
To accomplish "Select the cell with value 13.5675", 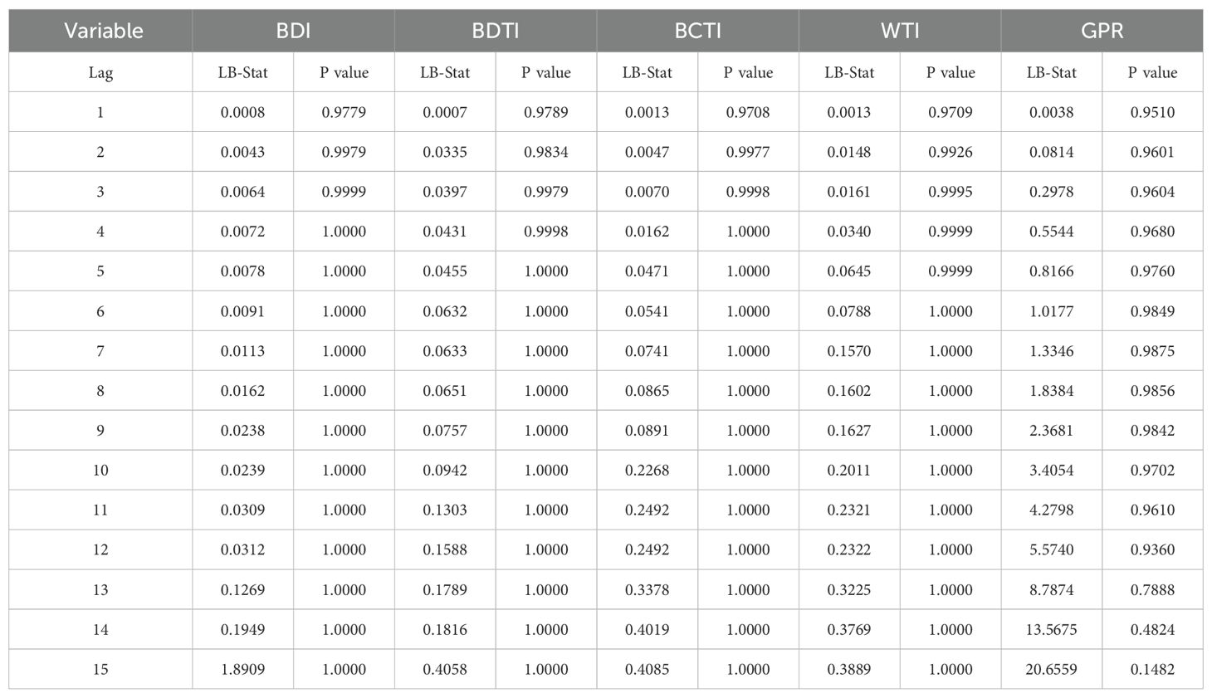I will click(x=1051, y=629).
